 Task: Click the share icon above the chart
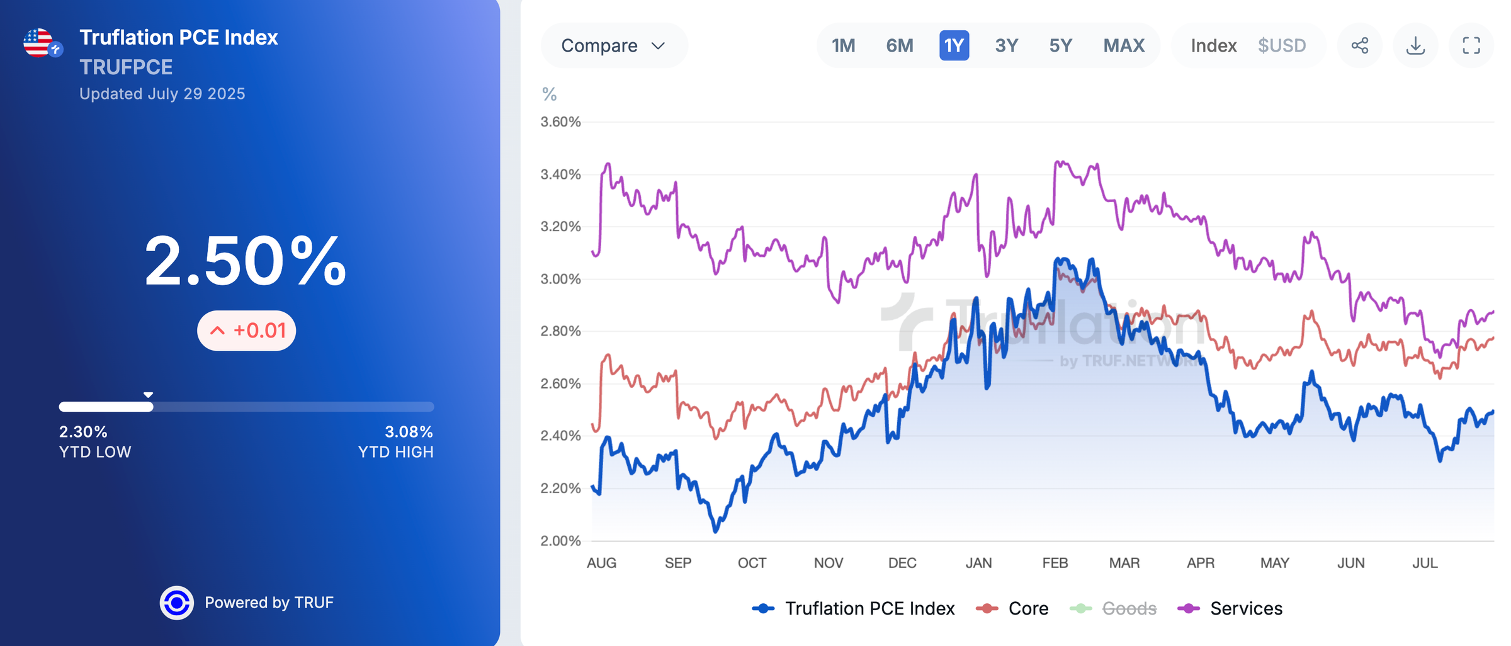tap(1360, 45)
